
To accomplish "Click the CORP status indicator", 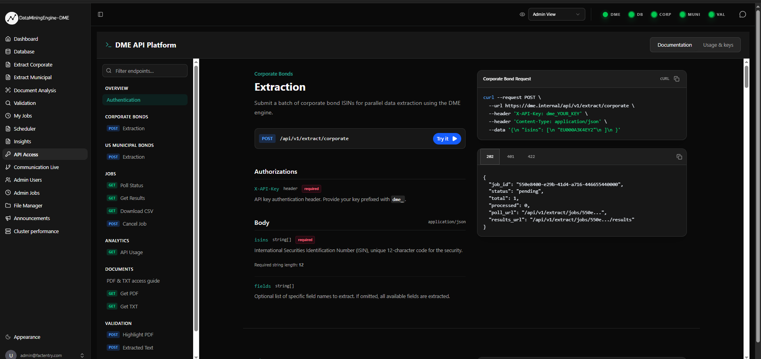I will [x=661, y=14].
